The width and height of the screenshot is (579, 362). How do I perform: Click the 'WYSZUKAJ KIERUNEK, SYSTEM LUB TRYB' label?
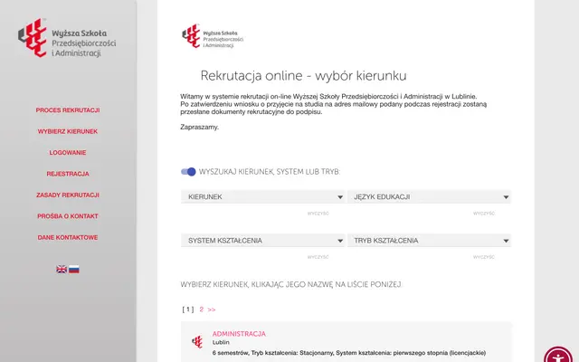pyautogui.click(x=270, y=172)
